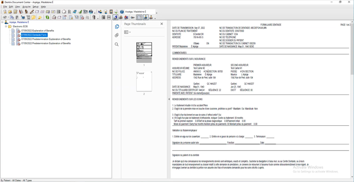
Task: Collapse the Electronic EOB folder node
Action: (x=6, y=26)
